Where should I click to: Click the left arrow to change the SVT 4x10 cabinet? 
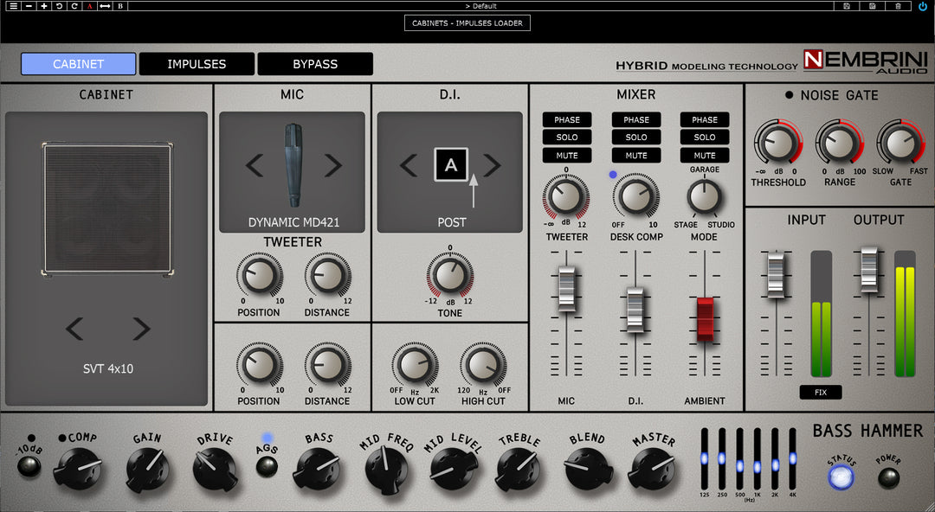74,330
